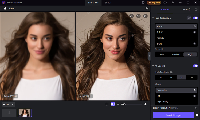Image resolution: width=200 pixels, height=120 pixels.
Task: Open help question mark icon
Action: [x=196, y=9]
